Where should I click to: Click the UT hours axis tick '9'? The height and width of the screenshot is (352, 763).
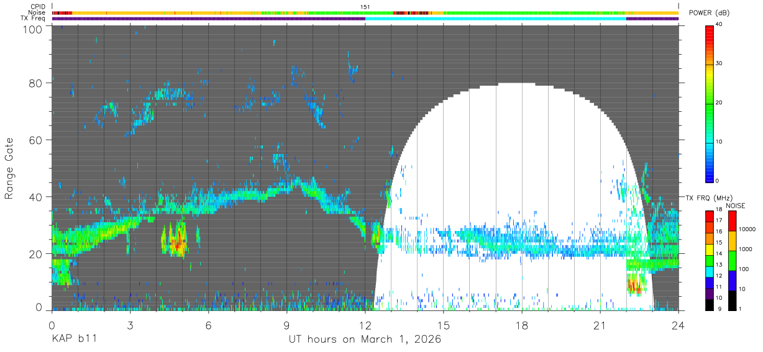coord(286,325)
